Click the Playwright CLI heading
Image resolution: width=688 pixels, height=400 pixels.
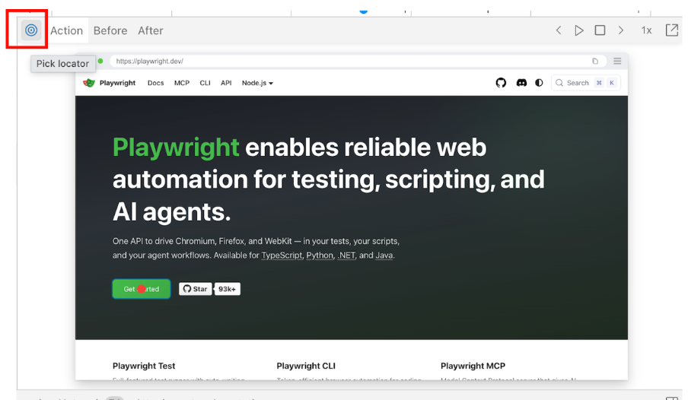(306, 366)
